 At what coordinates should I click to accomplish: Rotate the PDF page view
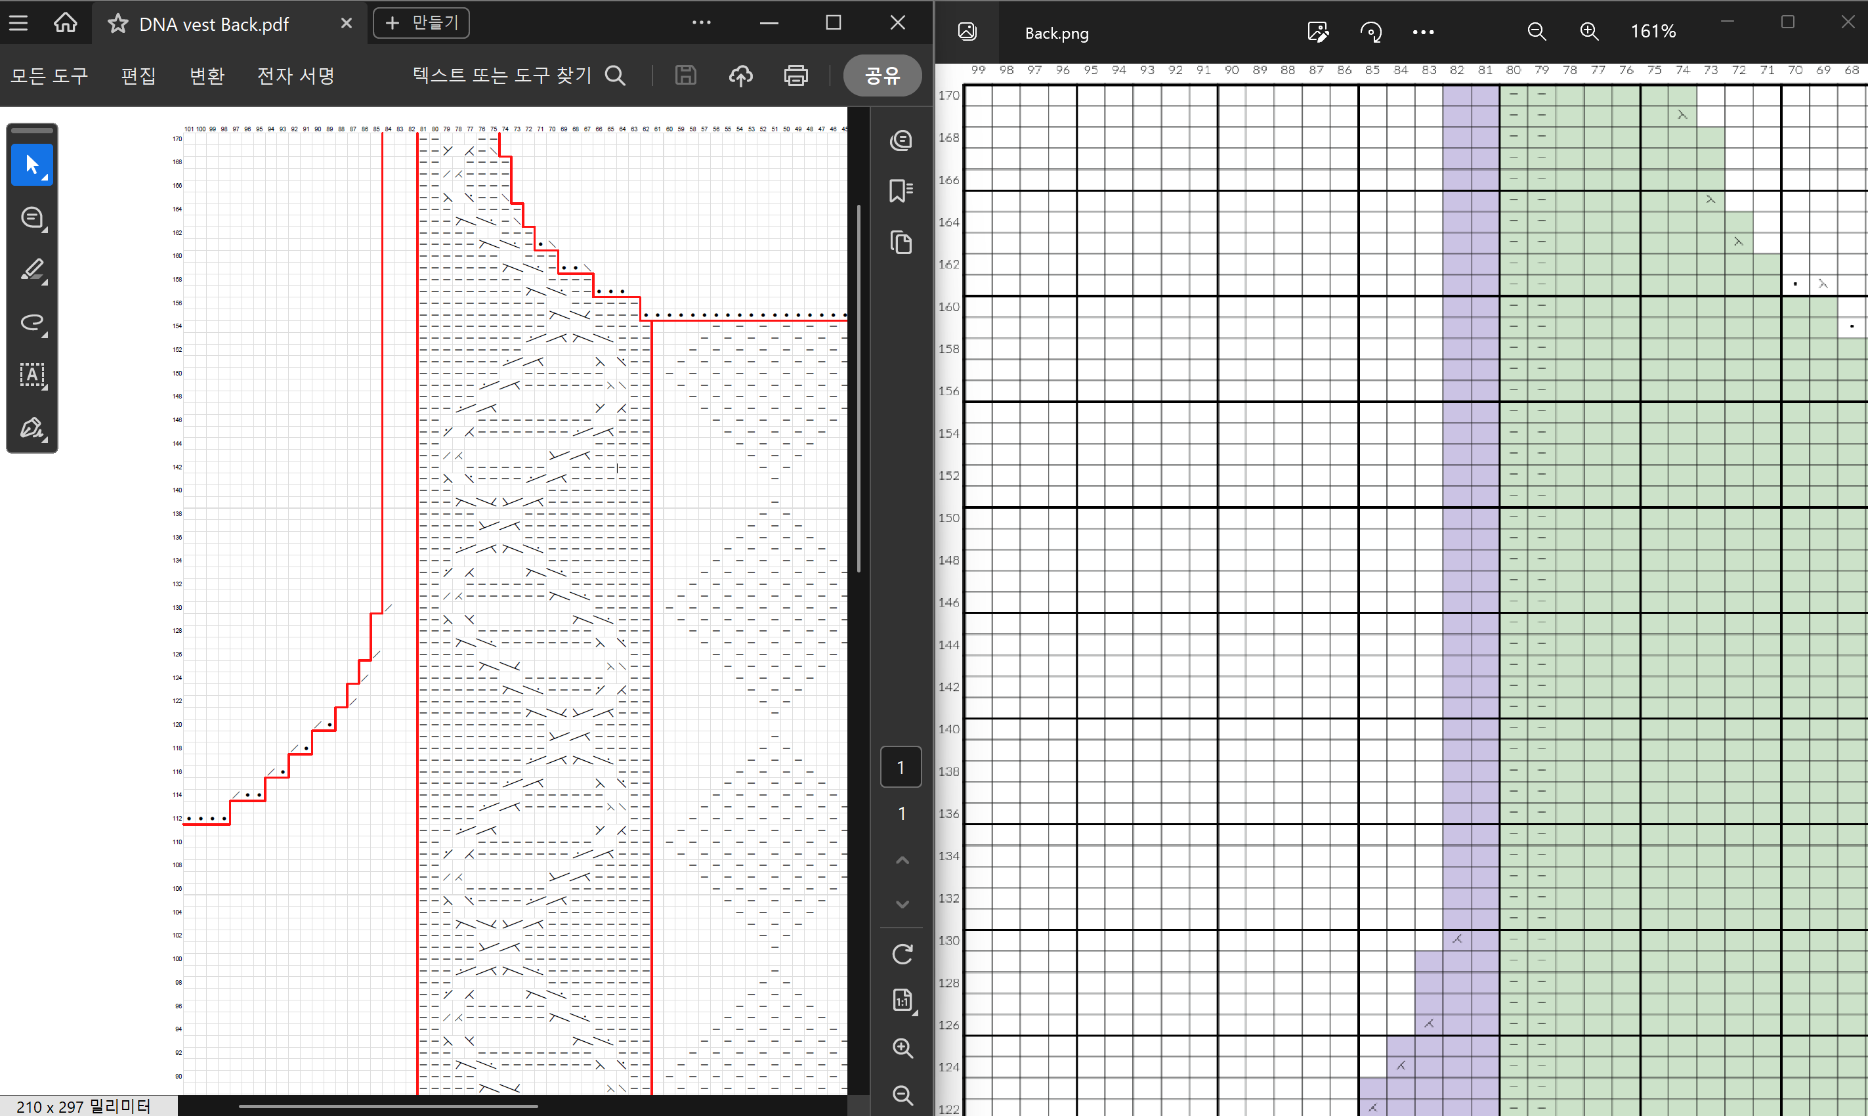point(901,955)
